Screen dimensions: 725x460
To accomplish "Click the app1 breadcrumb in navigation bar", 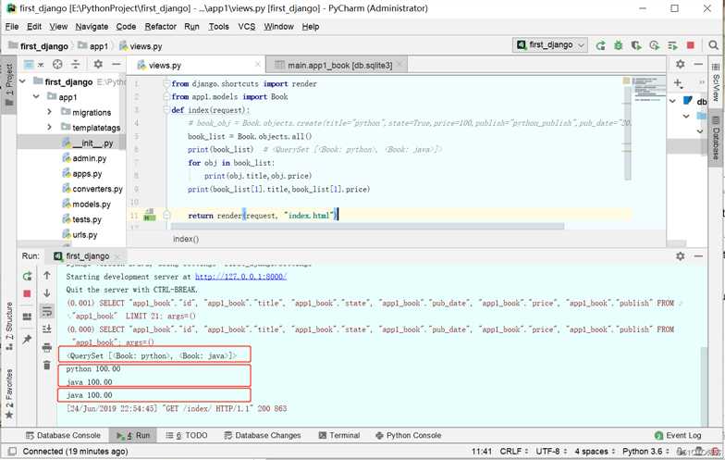I will tap(94, 46).
